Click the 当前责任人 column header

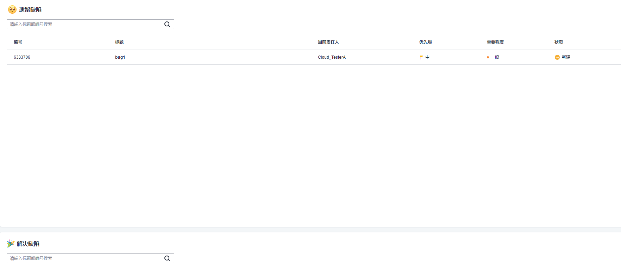328,42
